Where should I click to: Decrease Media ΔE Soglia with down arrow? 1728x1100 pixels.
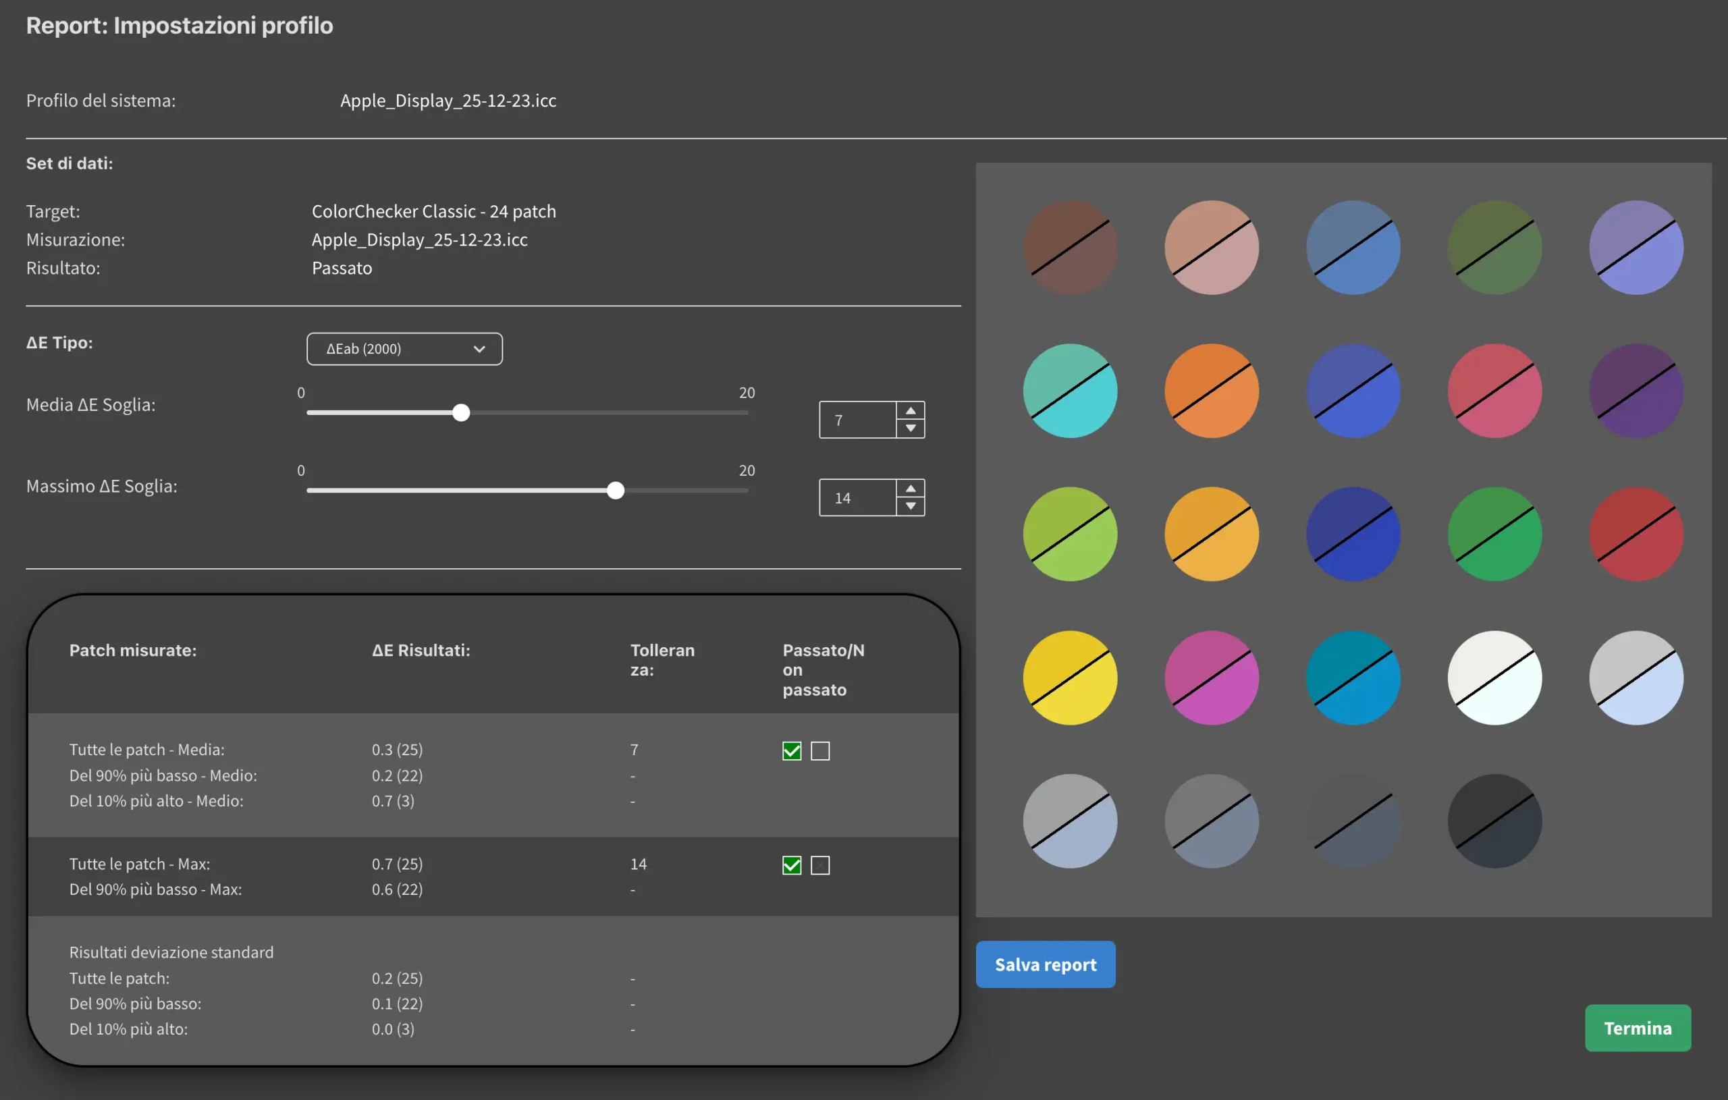pyautogui.click(x=910, y=429)
